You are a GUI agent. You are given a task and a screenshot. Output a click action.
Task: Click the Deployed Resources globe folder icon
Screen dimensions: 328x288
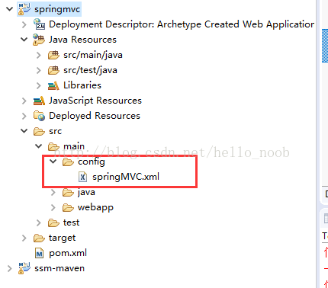tap(39, 116)
